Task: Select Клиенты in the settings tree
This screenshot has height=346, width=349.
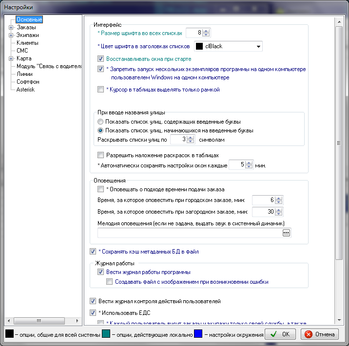Action: [x=27, y=43]
